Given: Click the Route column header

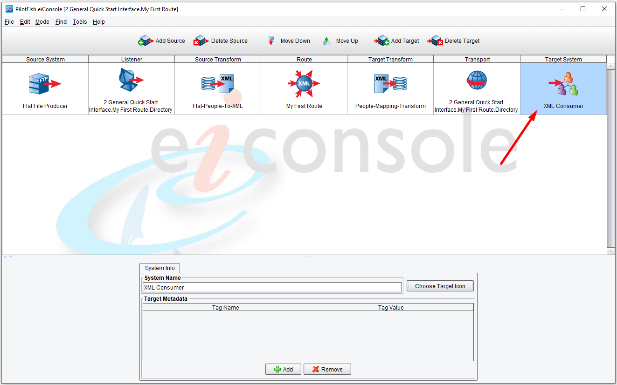Looking at the screenshot, I should click(304, 59).
